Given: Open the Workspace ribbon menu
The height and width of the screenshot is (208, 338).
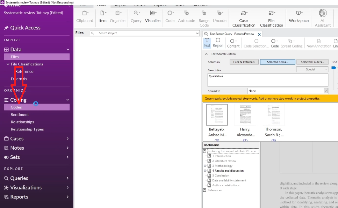Looking at the screenshot, I should click(x=299, y=16).
